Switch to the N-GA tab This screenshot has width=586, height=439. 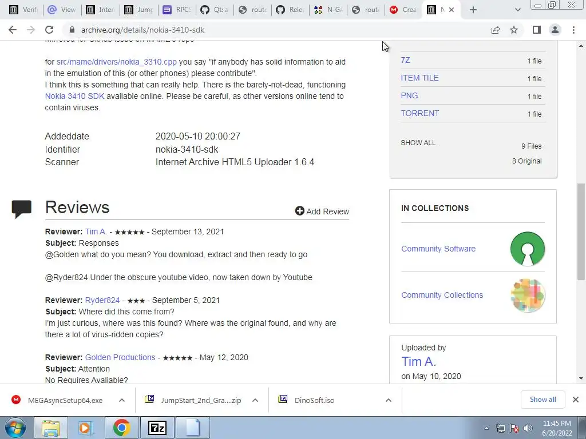click(x=328, y=10)
